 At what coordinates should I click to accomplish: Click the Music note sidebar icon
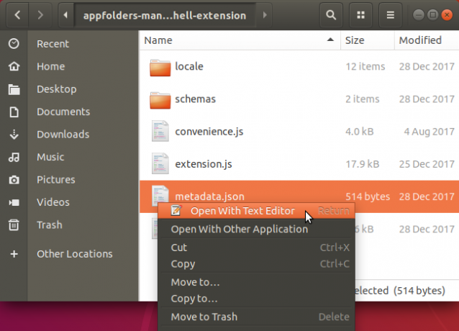14,157
